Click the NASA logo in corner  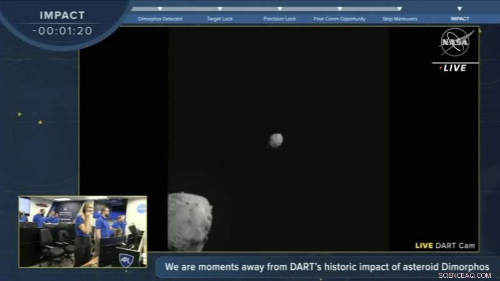coord(456,42)
